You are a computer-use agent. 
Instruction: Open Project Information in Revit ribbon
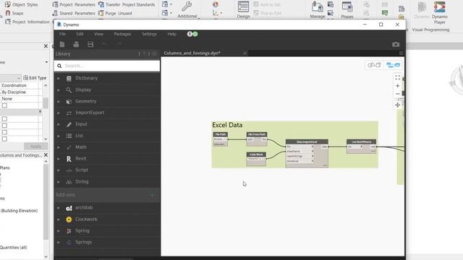27,22
